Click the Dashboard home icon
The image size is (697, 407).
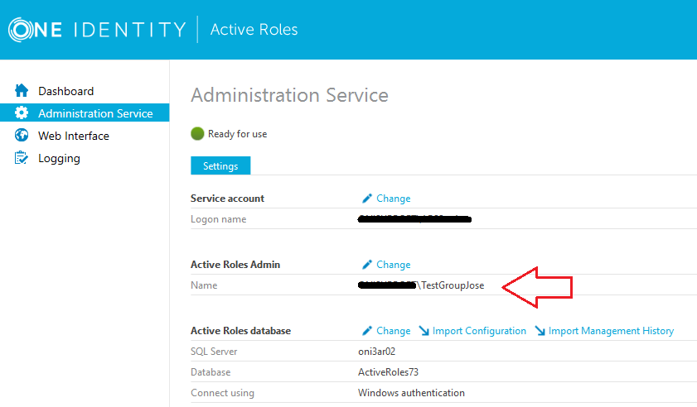click(22, 91)
